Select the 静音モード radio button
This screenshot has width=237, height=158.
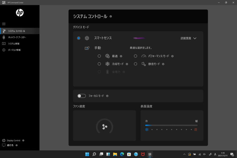136,64
